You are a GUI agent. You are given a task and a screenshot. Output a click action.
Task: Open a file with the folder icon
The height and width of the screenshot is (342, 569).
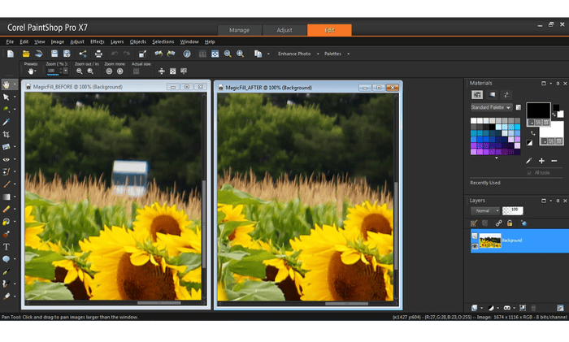tap(26, 54)
